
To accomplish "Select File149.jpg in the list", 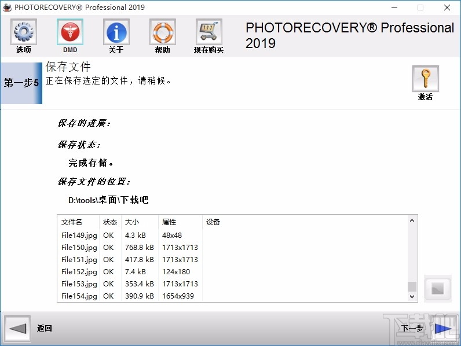I will [79, 235].
